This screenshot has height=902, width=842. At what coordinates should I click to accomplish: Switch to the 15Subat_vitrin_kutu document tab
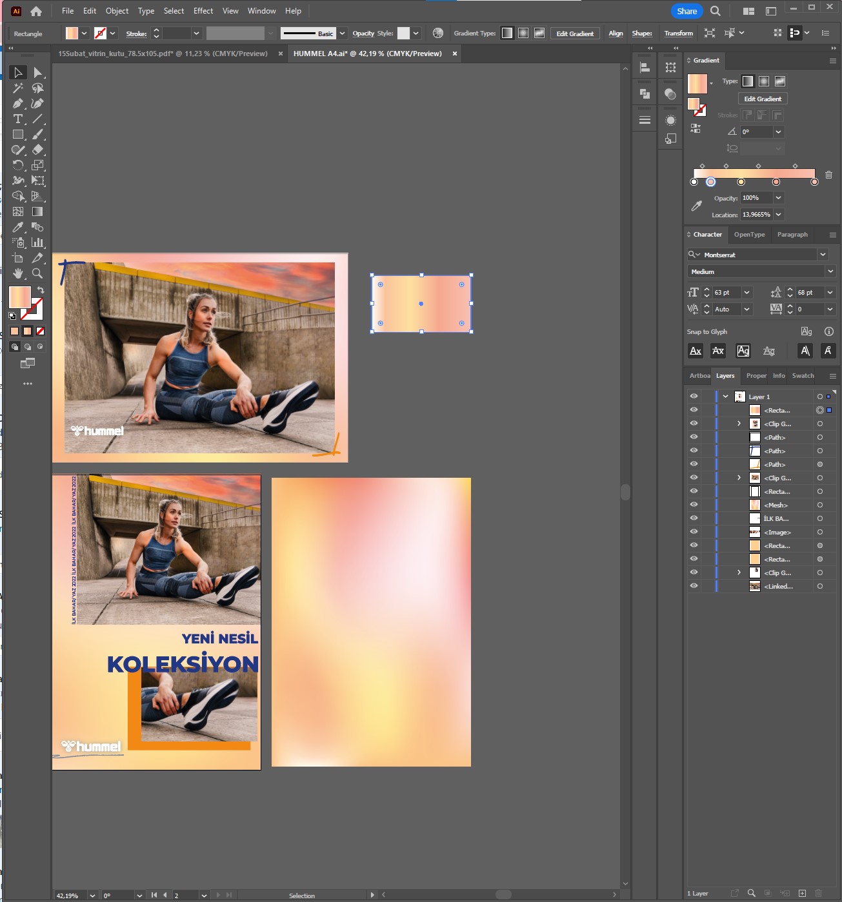(x=163, y=54)
